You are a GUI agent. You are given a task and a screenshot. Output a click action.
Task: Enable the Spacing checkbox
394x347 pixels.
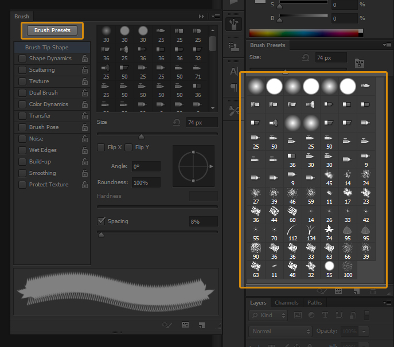[x=102, y=221]
